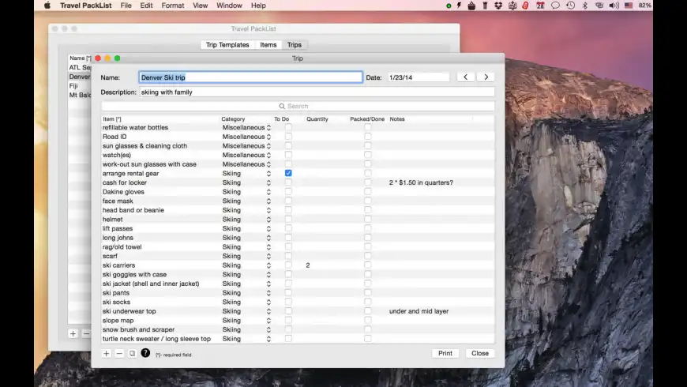Screen dimensions: 687x387
Task: Click the Date field showing 1/23/14
Action: coord(419,77)
